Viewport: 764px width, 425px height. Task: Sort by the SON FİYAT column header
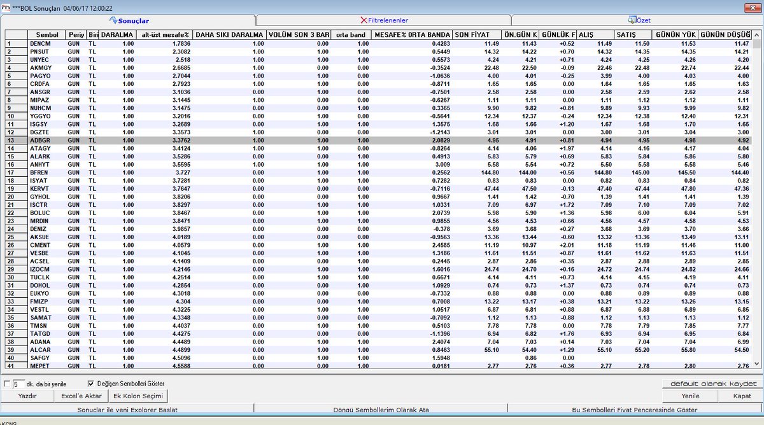pyautogui.click(x=477, y=34)
